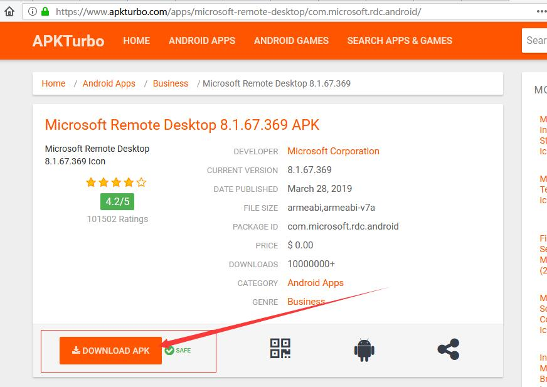The width and height of the screenshot is (547, 387).
Task: Click the 101502 Ratings text
Action: (117, 219)
